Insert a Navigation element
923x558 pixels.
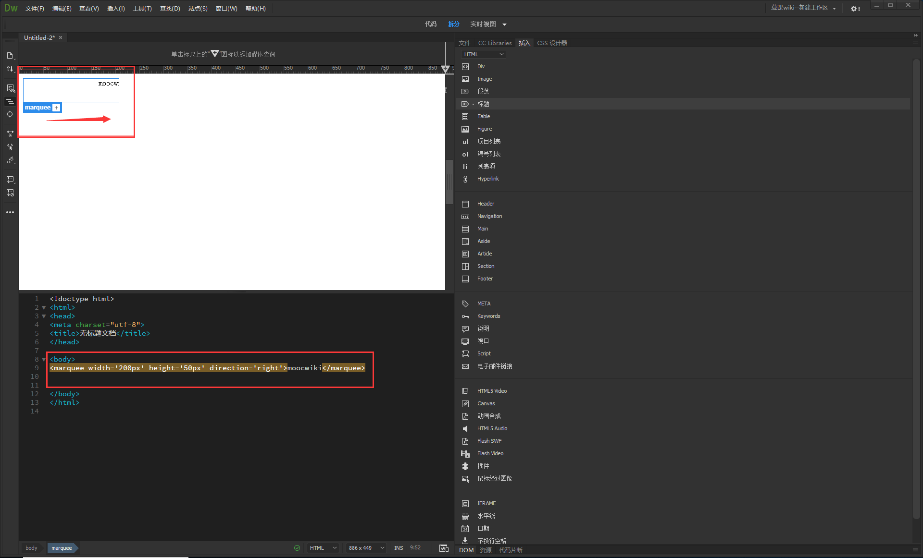coord(489,216)
